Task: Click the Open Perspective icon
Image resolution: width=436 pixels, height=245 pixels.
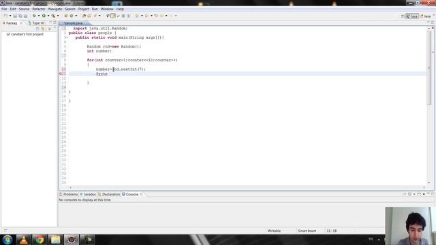Action: click(x=403, y=16)
